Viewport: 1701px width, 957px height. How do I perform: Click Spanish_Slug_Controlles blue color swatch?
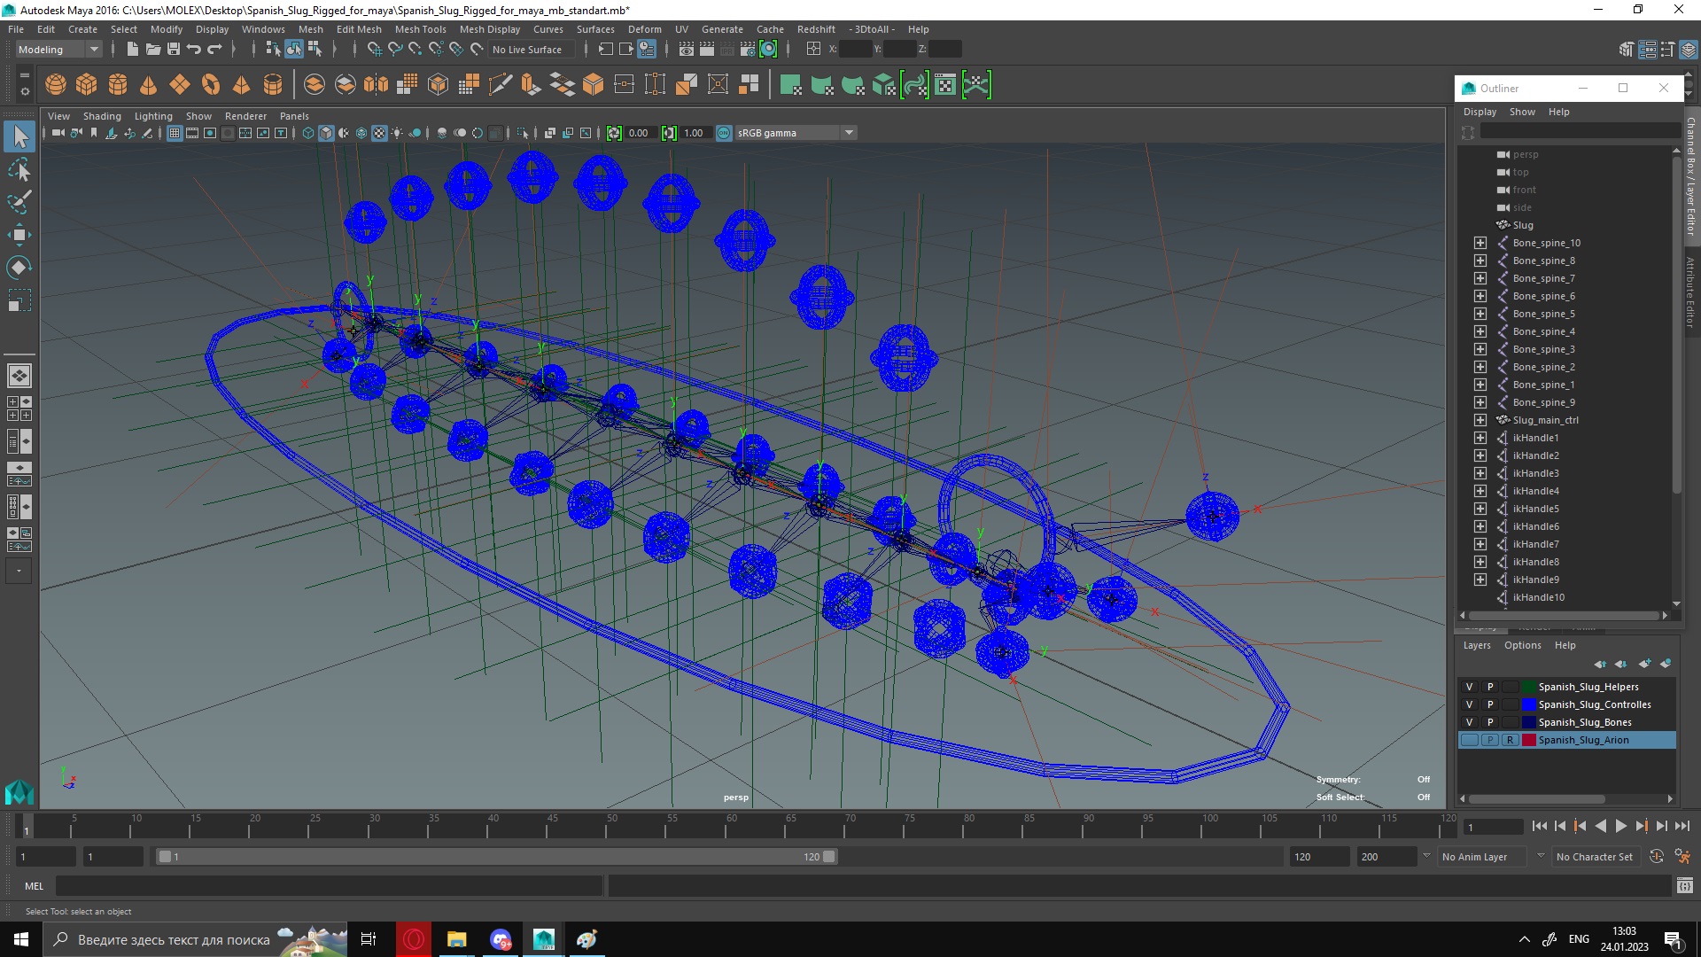coord(1529,705)
